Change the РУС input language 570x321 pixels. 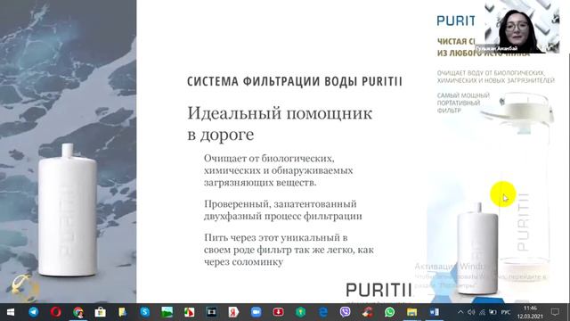click(x=506, y=312)
